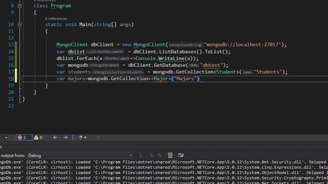Image resolution: width=328 pixels, height=184 pixels.
Task: Click line number 22 in the gutter
Action: point(11,106)
